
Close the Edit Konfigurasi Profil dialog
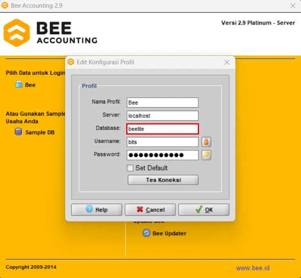pyautogui.click(x=227, y=62)
